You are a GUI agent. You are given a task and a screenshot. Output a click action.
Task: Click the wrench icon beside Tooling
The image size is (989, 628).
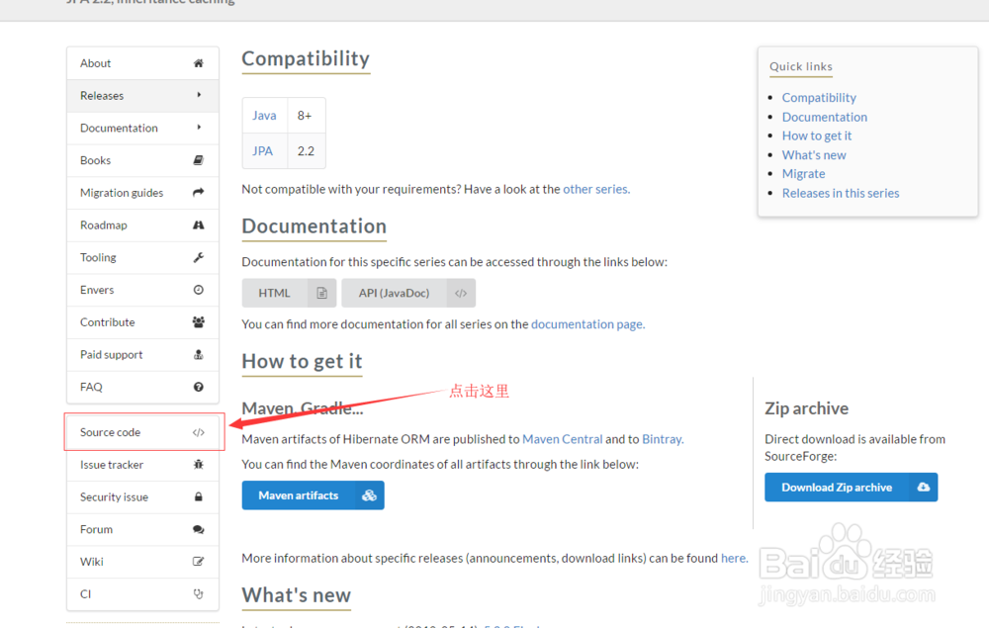(x=198, y=257)
